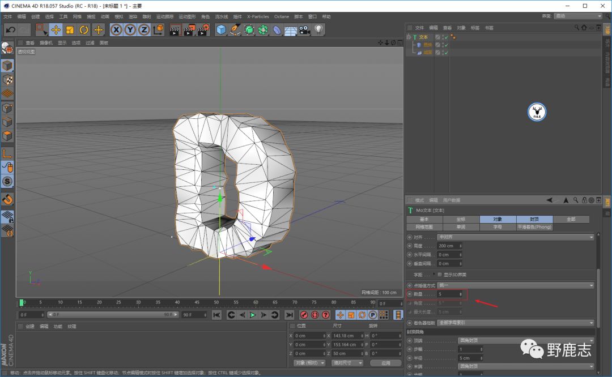Switch to the 封顶 attribute tab
The height and width of the screenshot is (377, 612).
point(534,220)
